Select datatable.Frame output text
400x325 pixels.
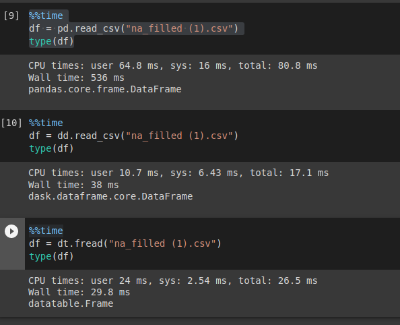coord(71,304)
